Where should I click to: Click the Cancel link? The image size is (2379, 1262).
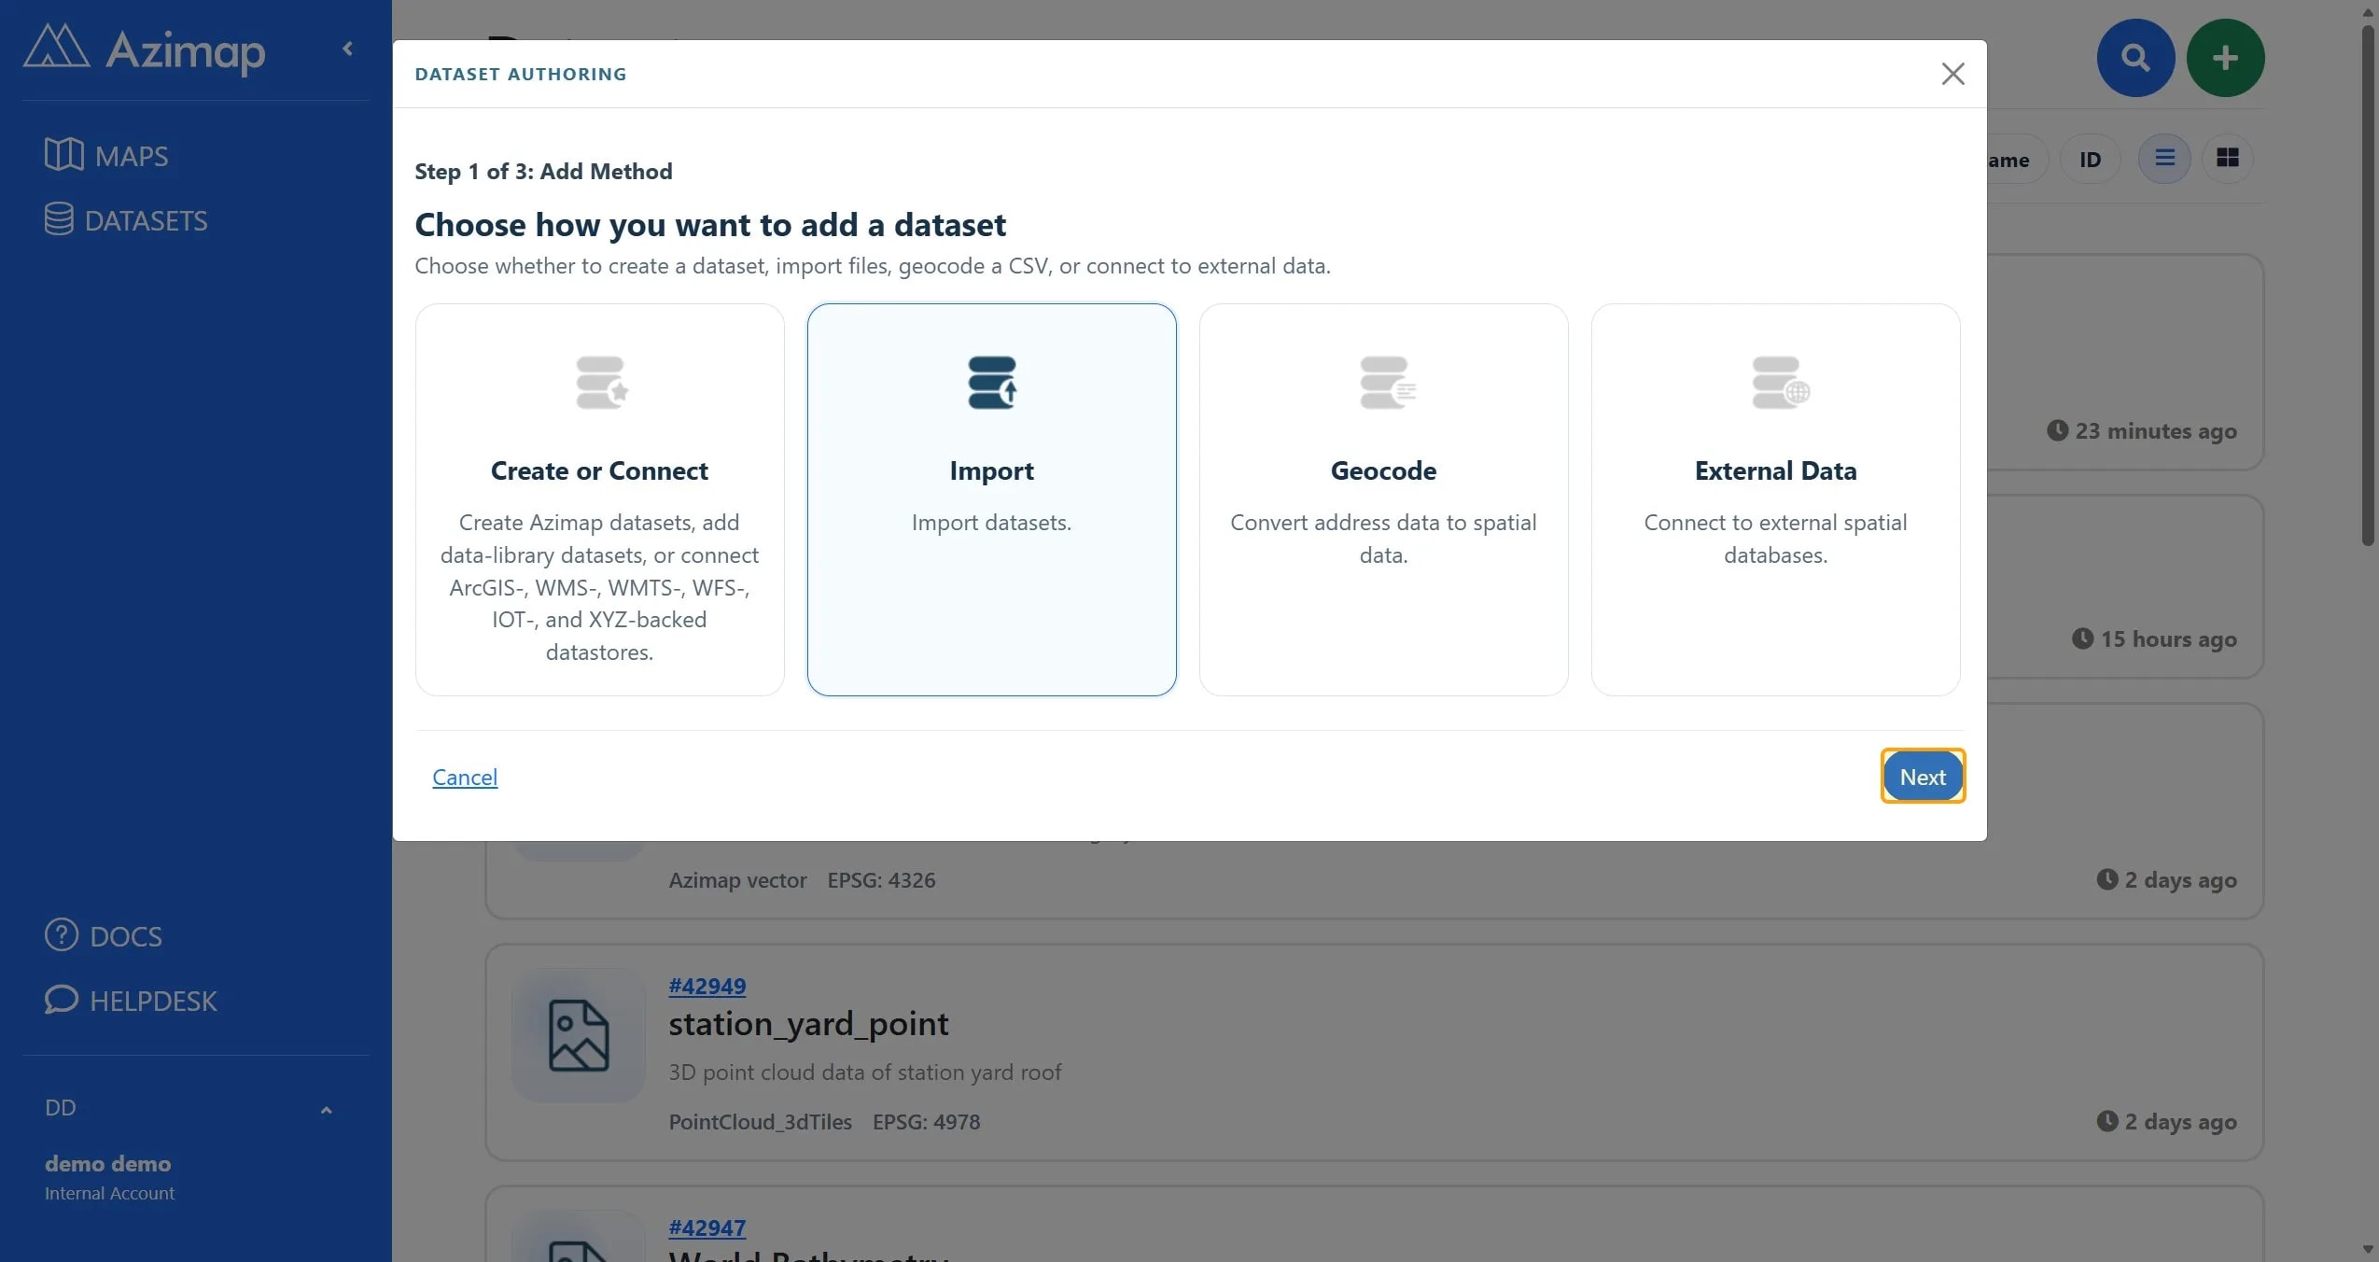point(465,777)
